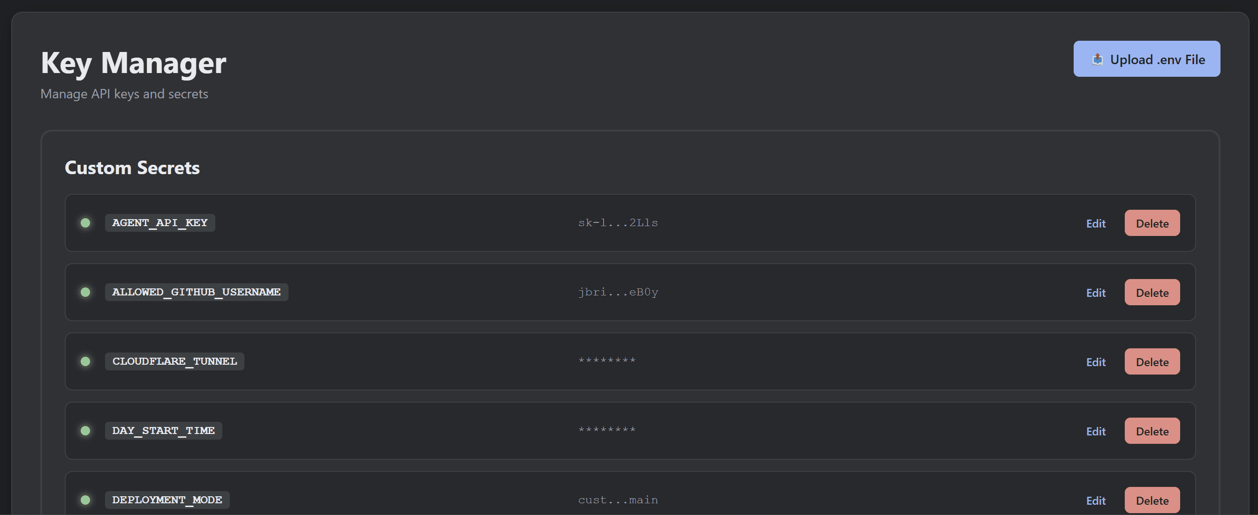Click the status dot next to DEPLOYMENT_MODE

click(x=86, y=500)
